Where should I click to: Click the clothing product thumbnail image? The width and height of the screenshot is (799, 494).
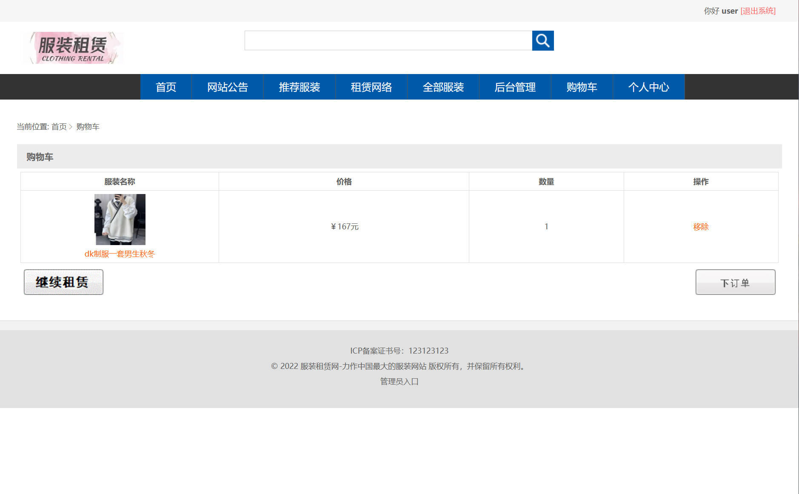click(120, 220)
